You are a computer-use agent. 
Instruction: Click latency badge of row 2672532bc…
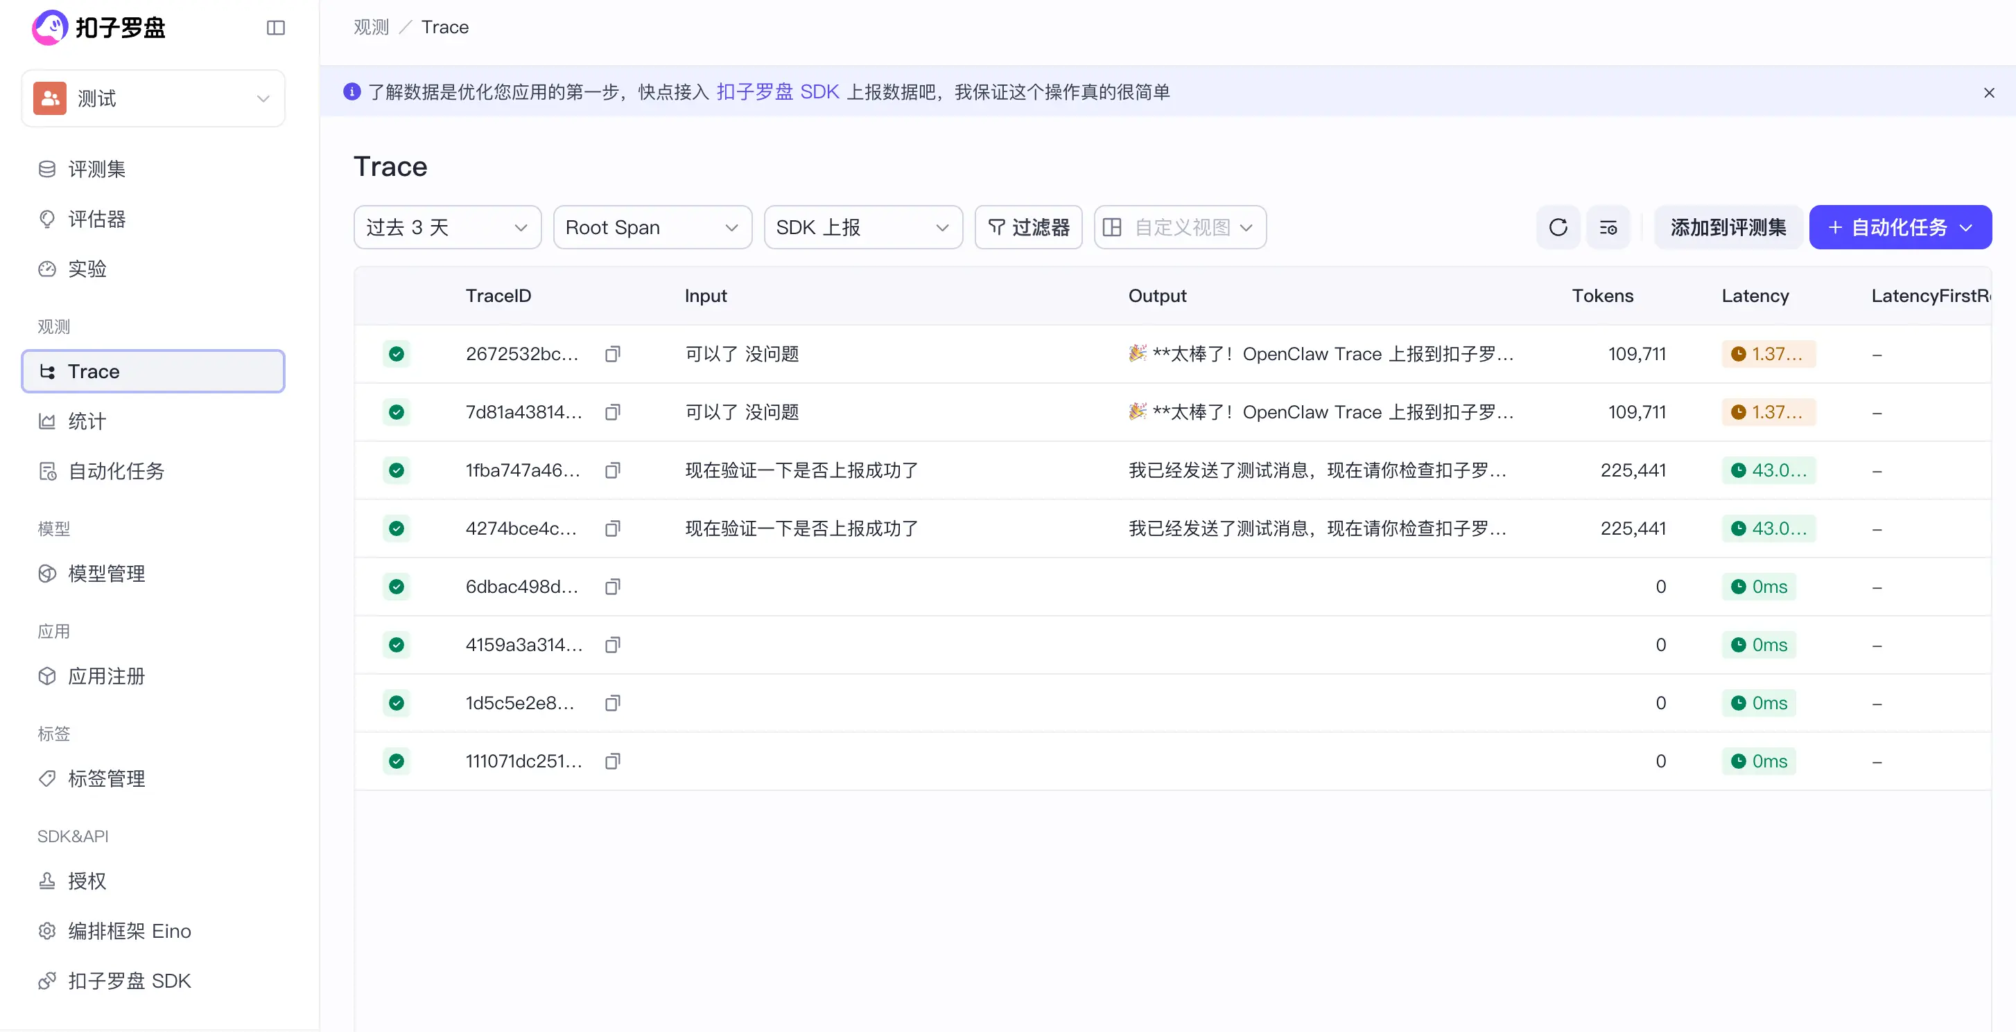pos(1769,354)
